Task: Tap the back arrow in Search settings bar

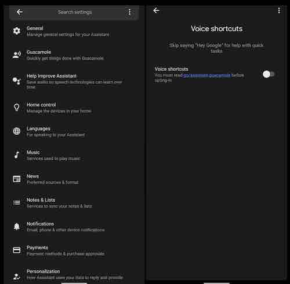Action: (x=20, y=12)
